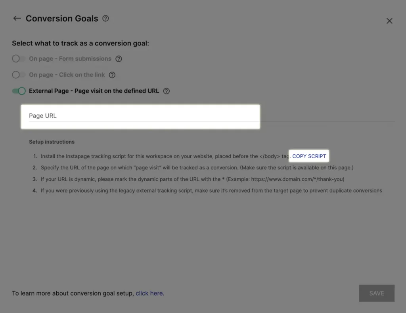The image size is (406, 313).
Task: Show help for Click on the link option
Action: pos(112,75)
